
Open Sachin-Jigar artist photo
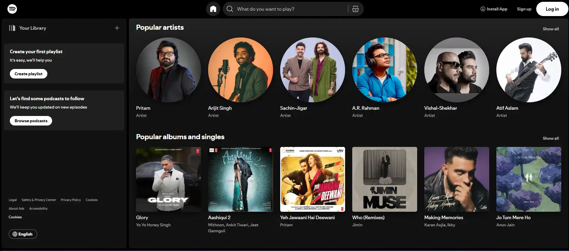(313, 70)
